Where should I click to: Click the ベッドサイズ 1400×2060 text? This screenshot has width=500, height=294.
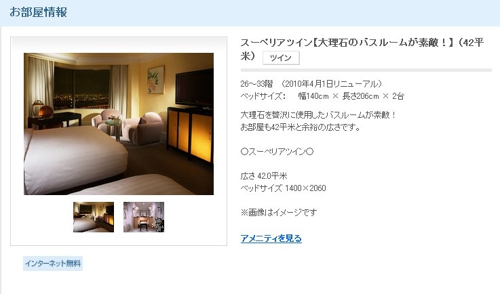pyautogui.click(x=283, y=188)
